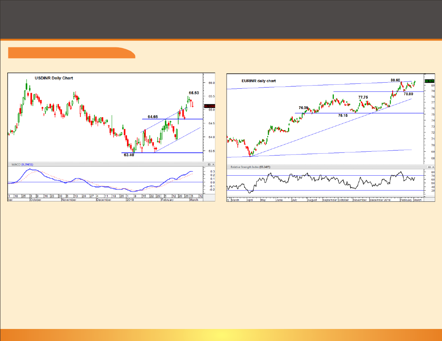Viewport: 442px width, 341px height.
Task: Click the EURINR daily chart title
Action: click(x=258, y=81)
